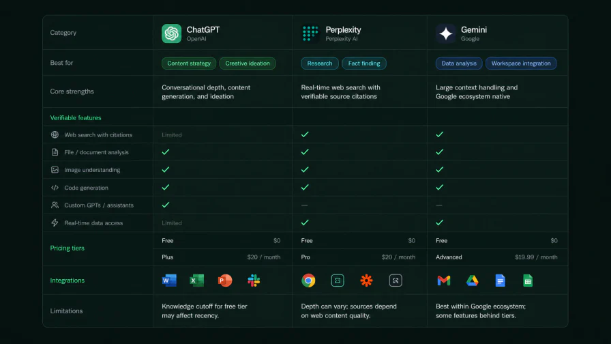Click the Perplexity AI subtitle text
Viewport: 611px width, 344px height.
click(342, 39)
